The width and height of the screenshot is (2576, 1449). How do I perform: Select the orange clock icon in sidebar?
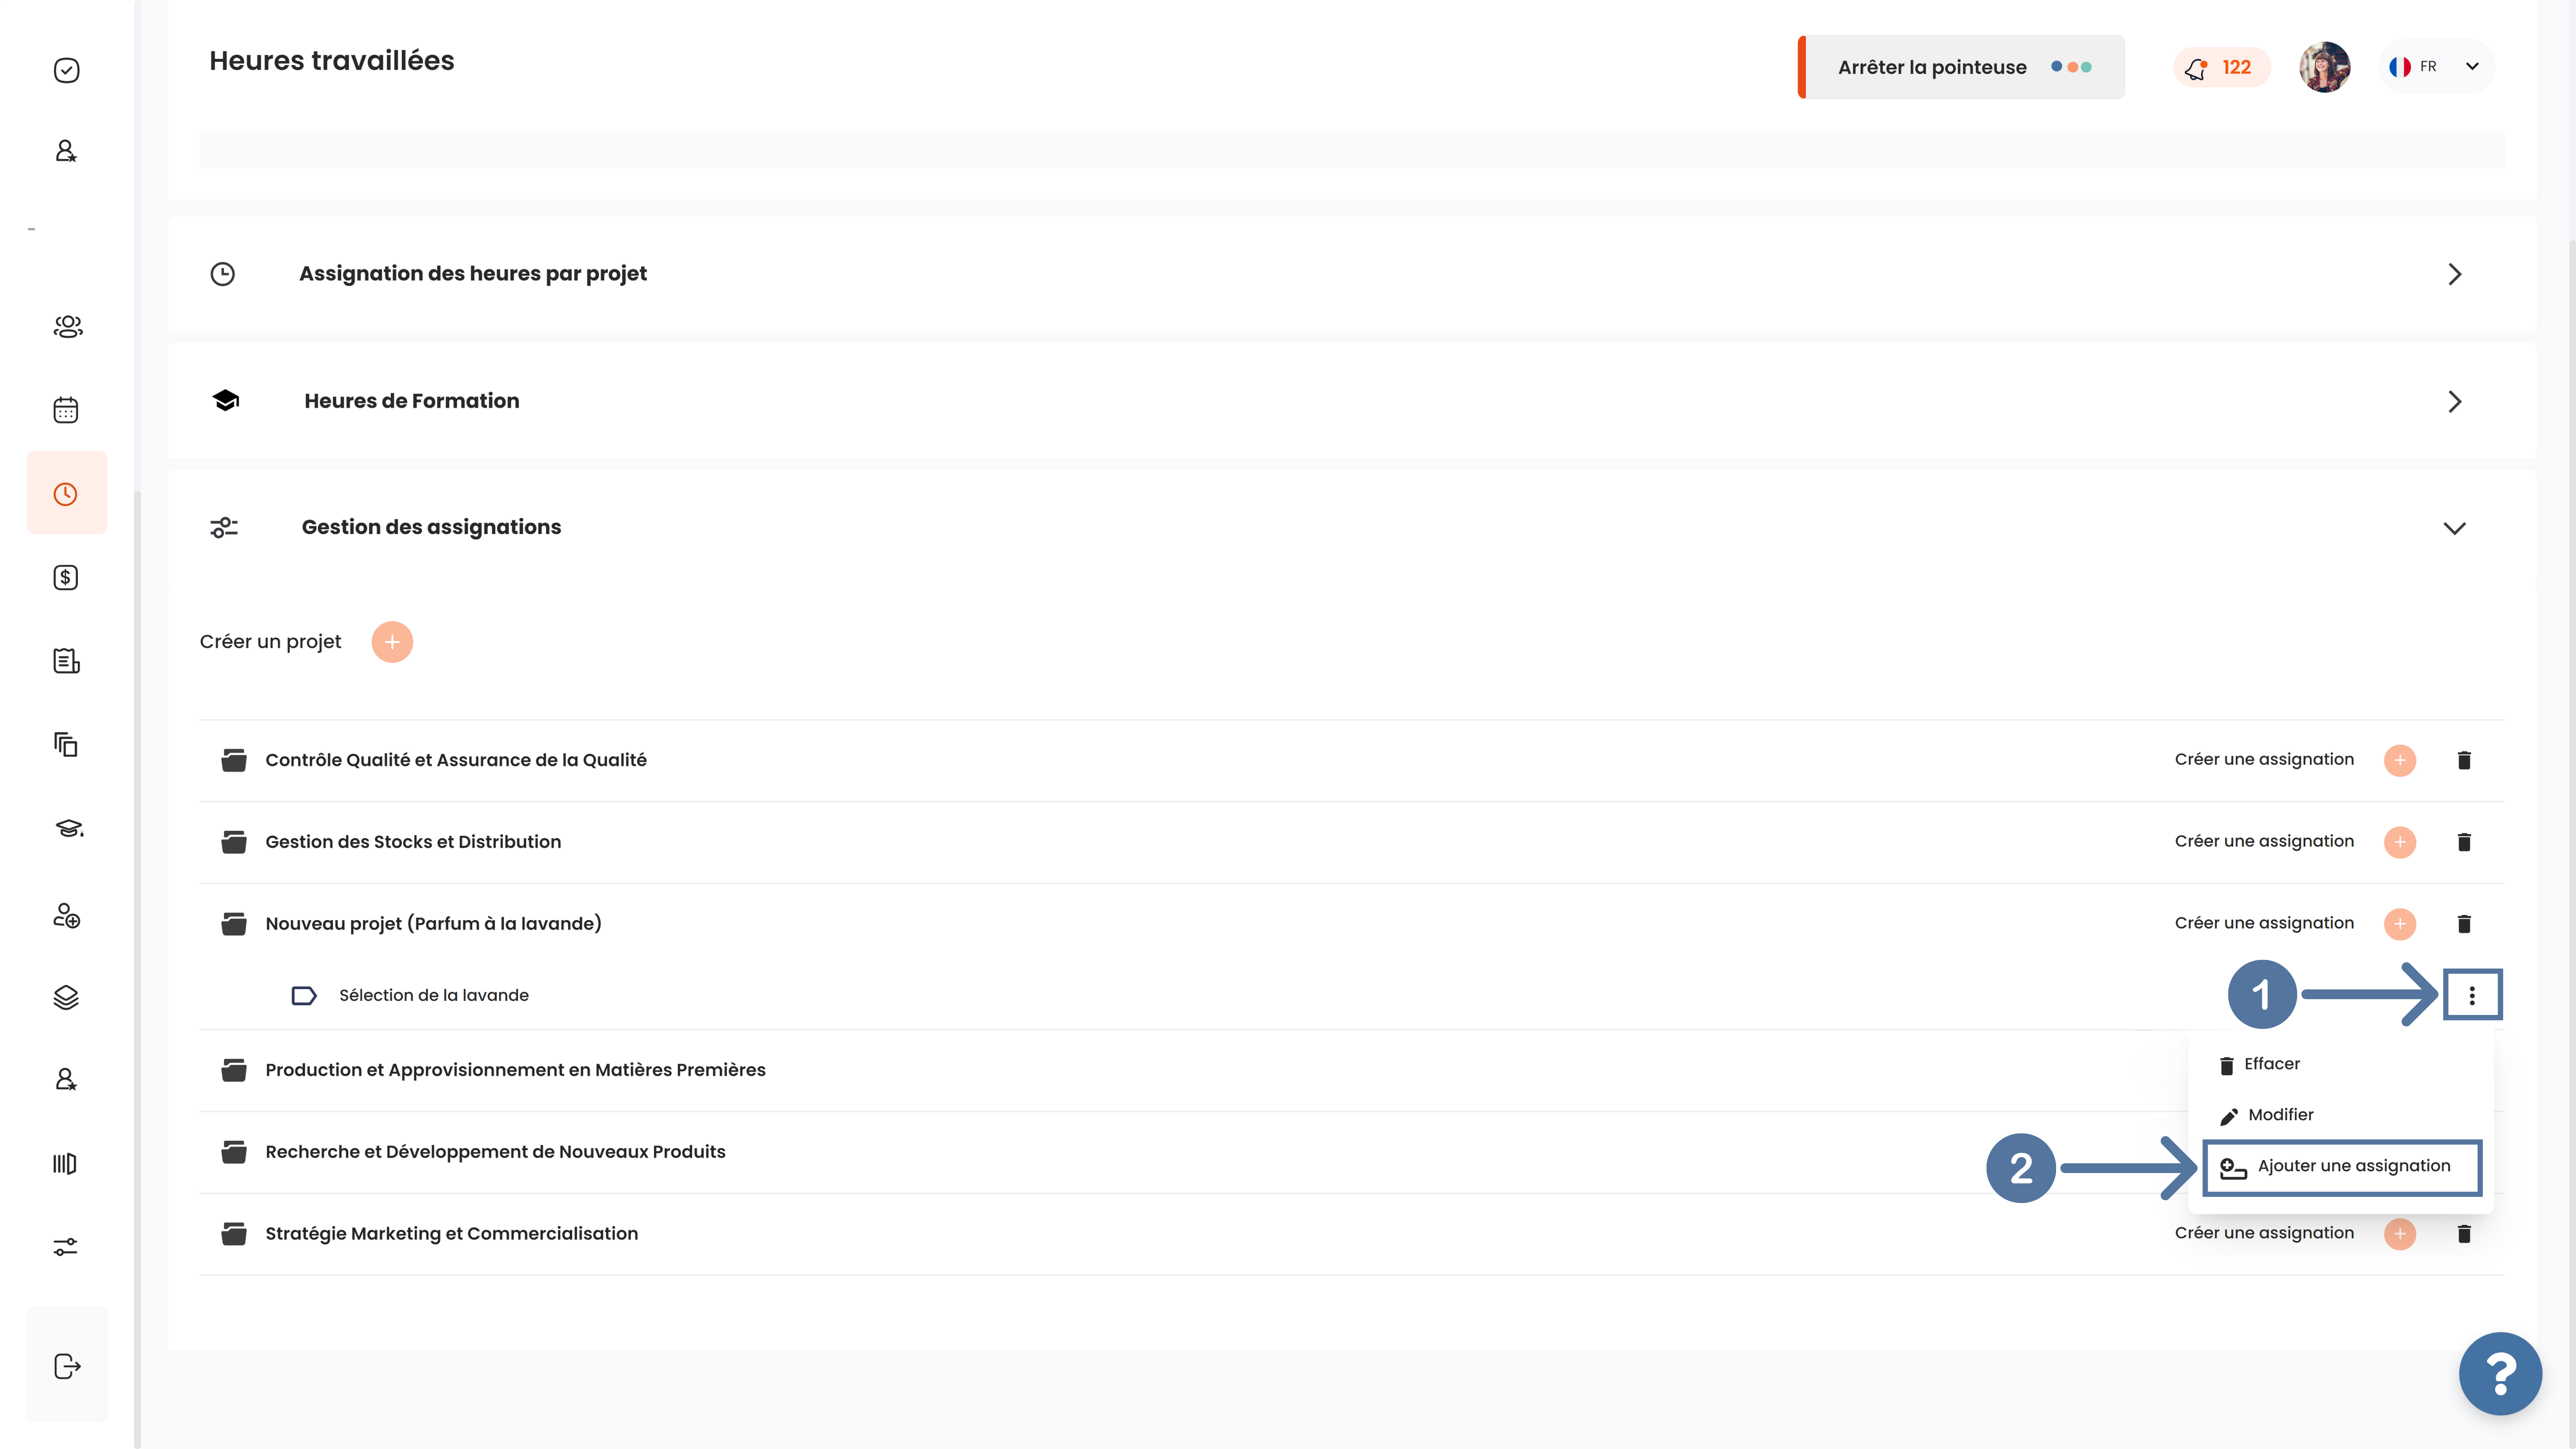click(66, 494)
